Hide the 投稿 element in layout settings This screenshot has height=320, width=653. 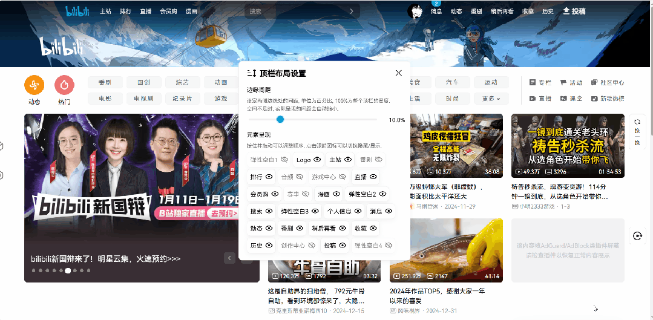tap(343, 245)
